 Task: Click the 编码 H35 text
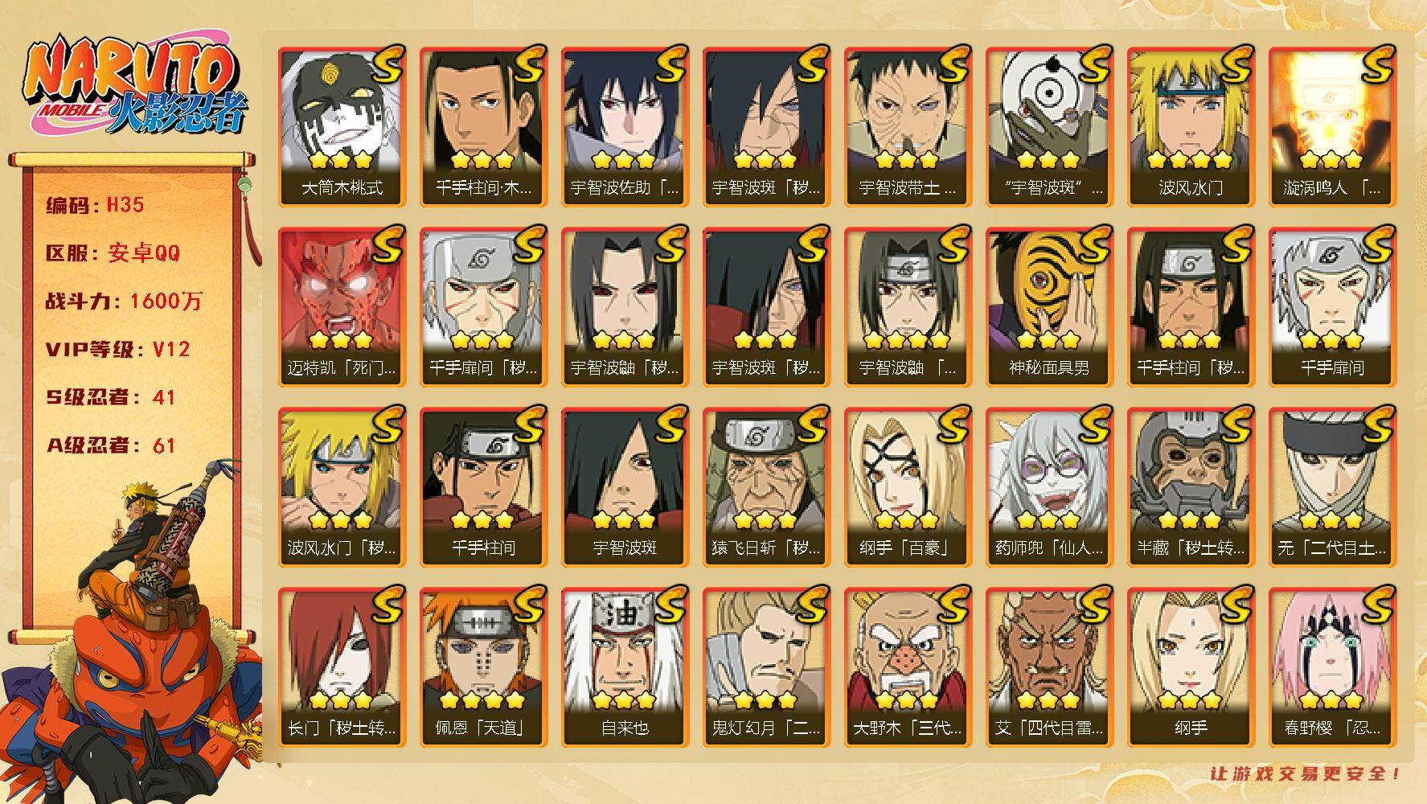(x=95, y=205)
